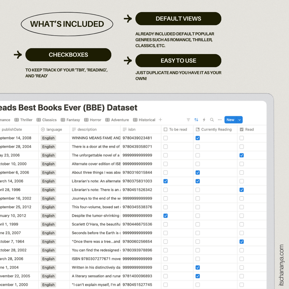Click description 'Seconds before the Earth is'
289x289 pixels.
(96, 233)
